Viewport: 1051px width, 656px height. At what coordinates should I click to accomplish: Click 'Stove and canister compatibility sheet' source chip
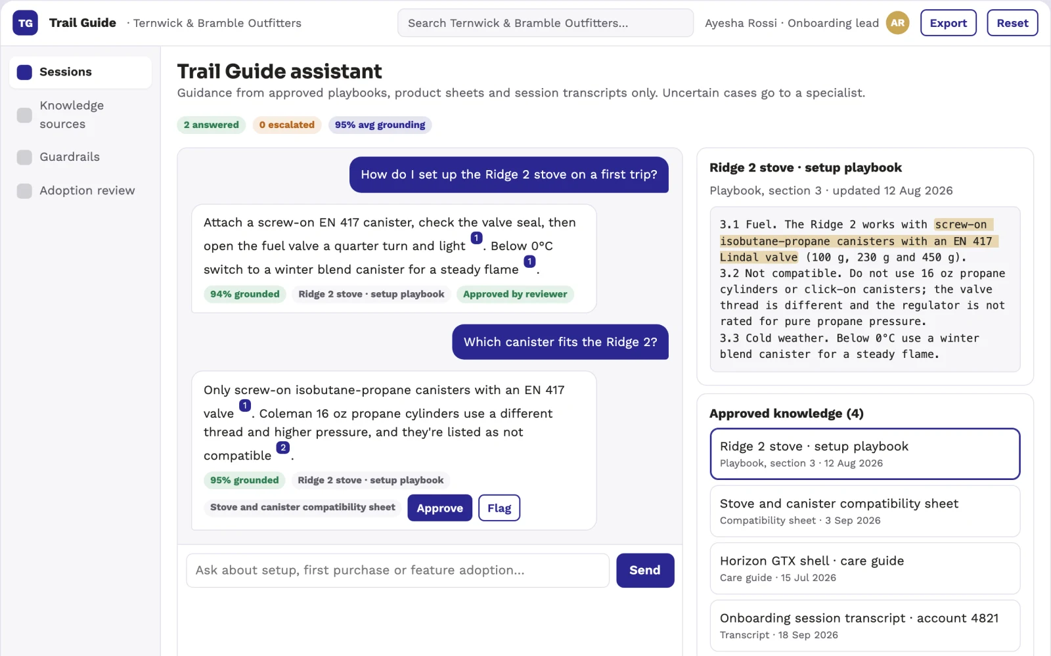(x=303, y=508)
